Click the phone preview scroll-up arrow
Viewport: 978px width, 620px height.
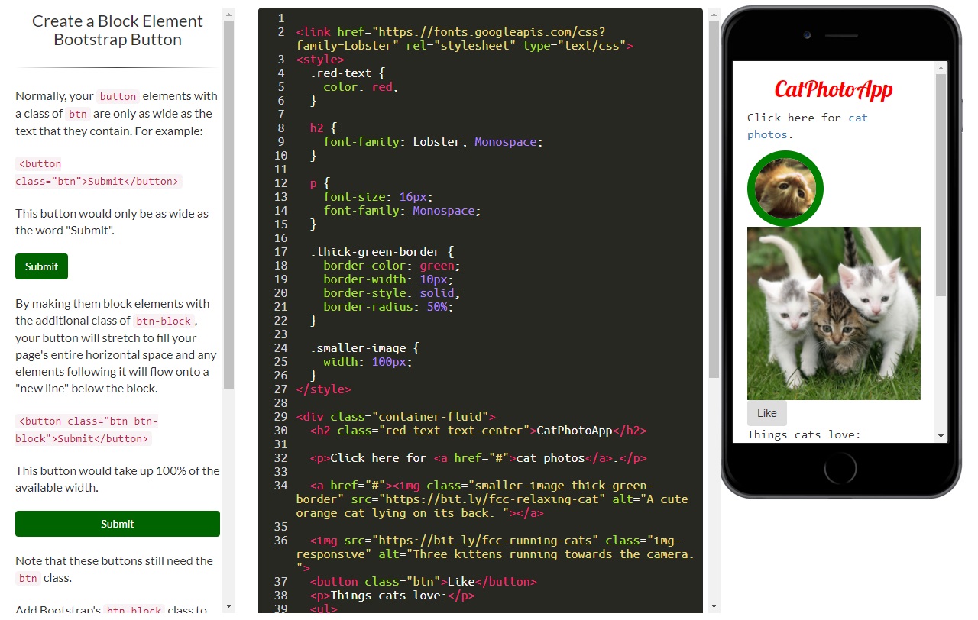[941, 67]
